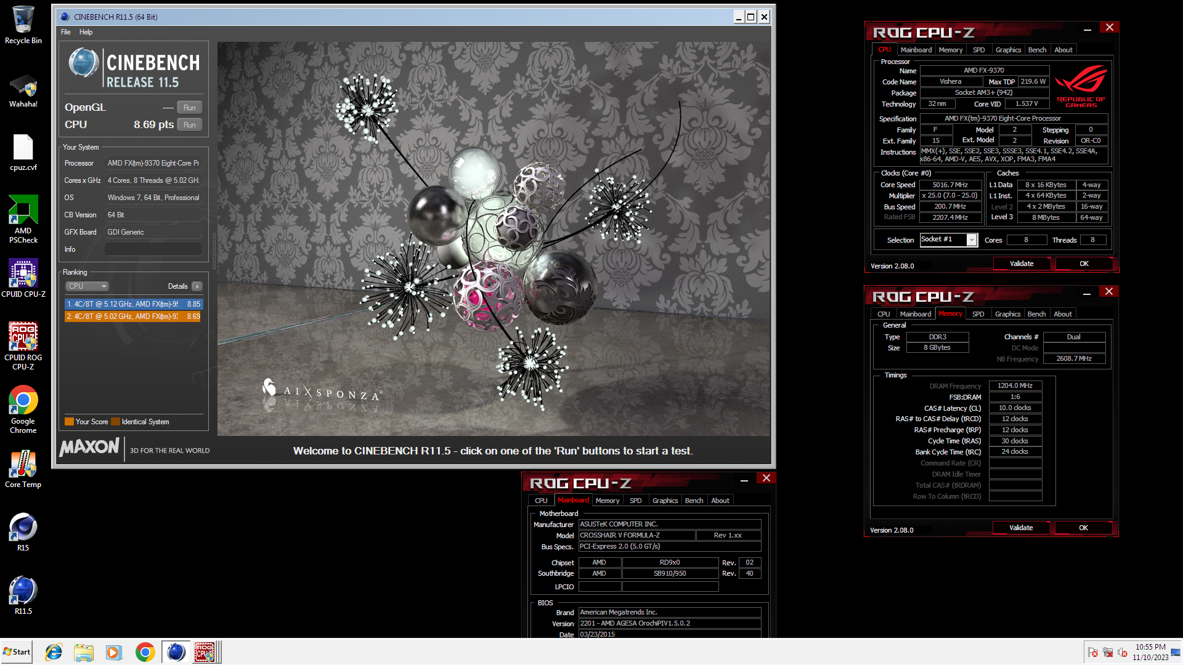This screenshot has height=665, width=1183.
Task: Click the Cinebench title bar app icon
Action: [x=65, y=17]
